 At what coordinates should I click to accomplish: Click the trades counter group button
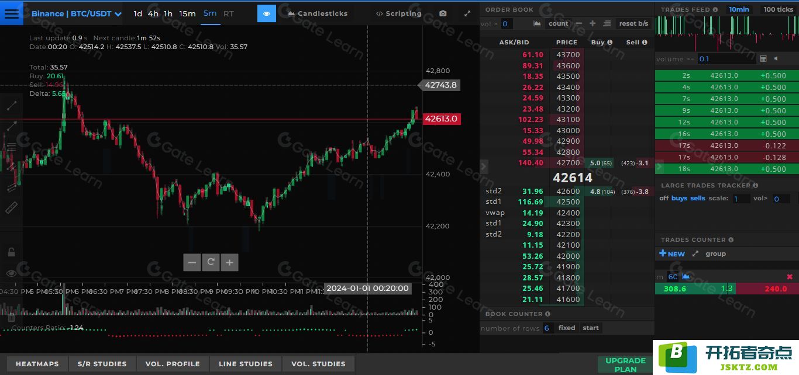(716, 254)
